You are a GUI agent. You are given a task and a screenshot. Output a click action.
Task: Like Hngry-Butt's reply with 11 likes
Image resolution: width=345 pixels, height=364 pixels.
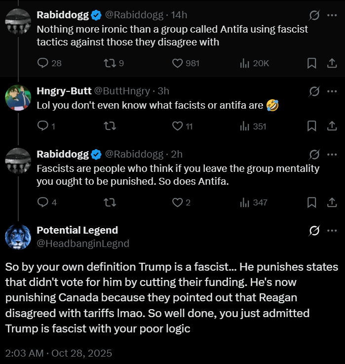[x=177, y=126]
